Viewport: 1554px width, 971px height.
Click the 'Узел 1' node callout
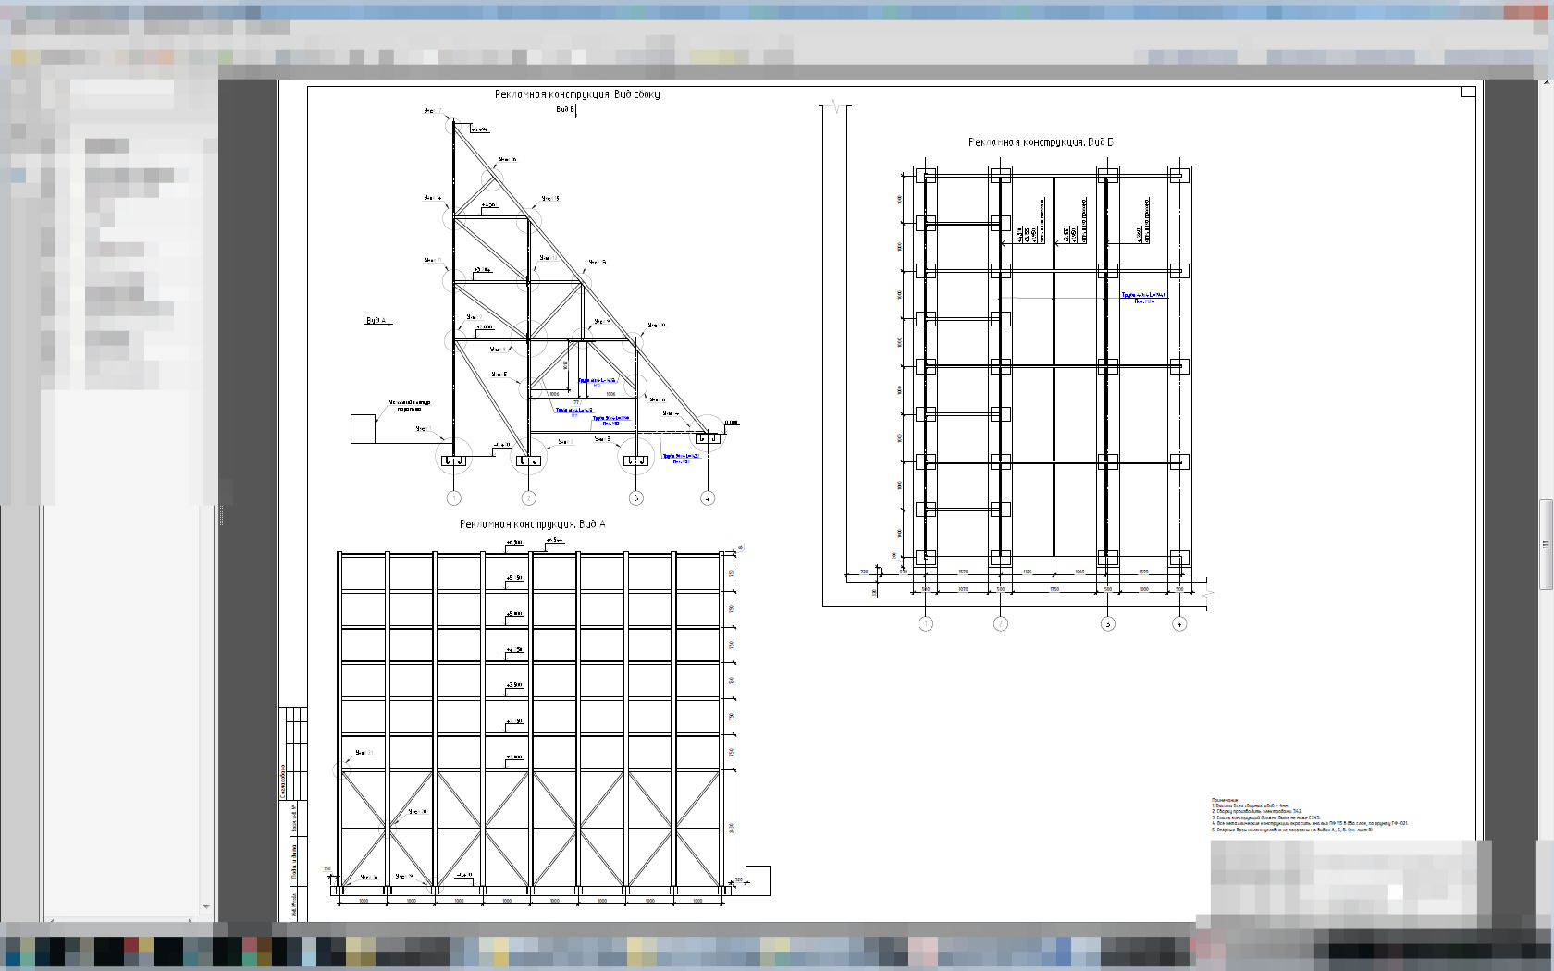click(x=423, y=429)
